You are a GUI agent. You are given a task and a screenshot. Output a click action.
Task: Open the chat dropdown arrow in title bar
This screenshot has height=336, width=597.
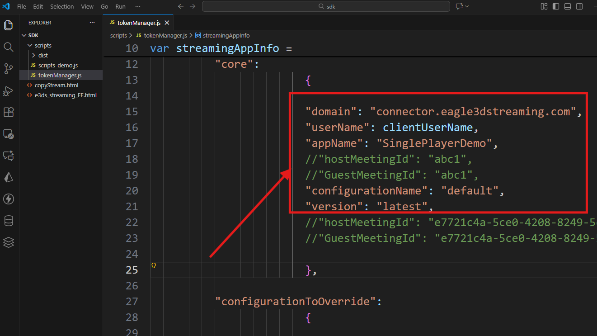click(x=467, y=6)
